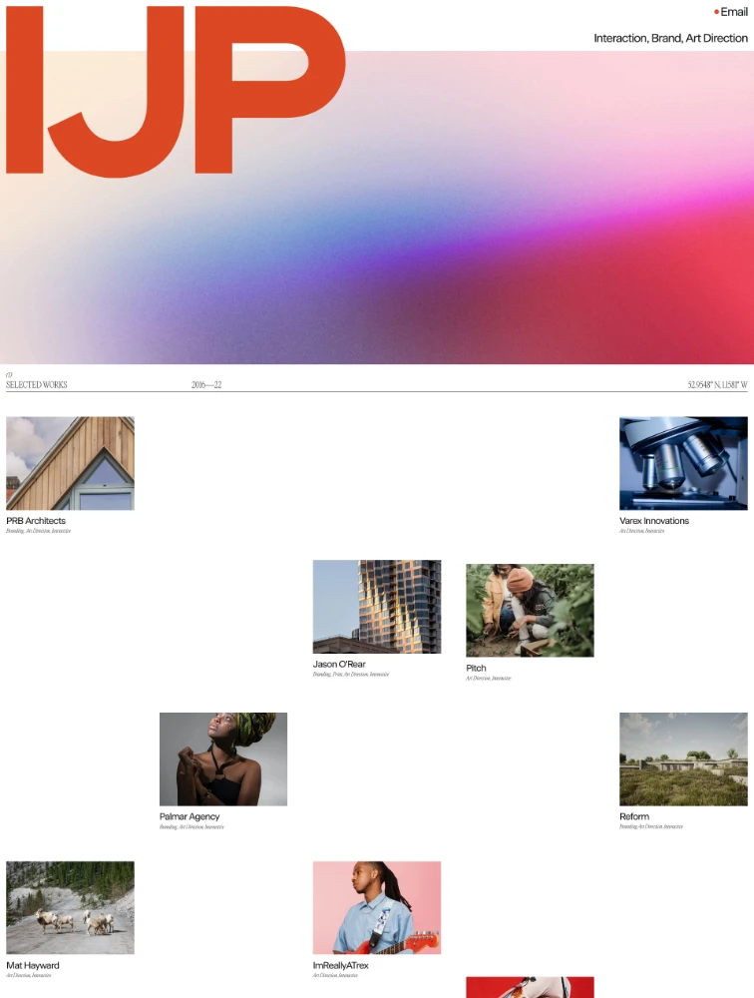Open the Reform landscape building thumbnail

[683, 758]
